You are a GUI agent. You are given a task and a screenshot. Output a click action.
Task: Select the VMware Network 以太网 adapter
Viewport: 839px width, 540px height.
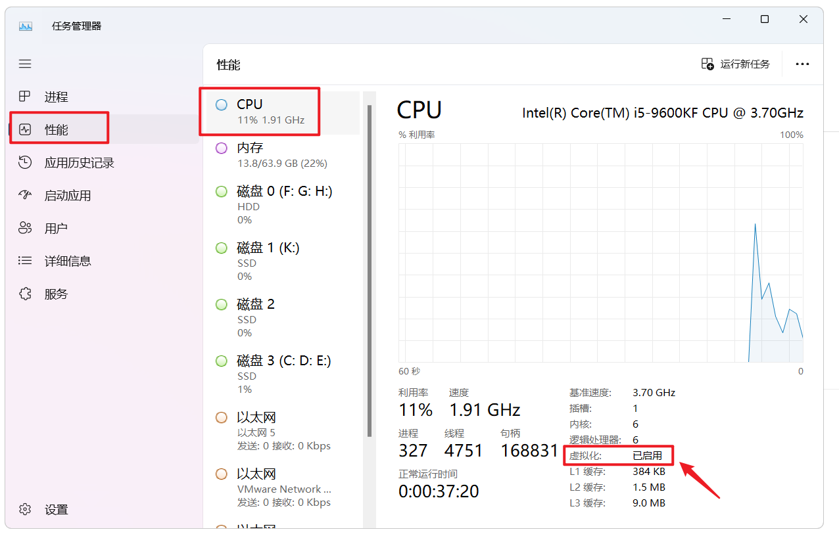283,487
